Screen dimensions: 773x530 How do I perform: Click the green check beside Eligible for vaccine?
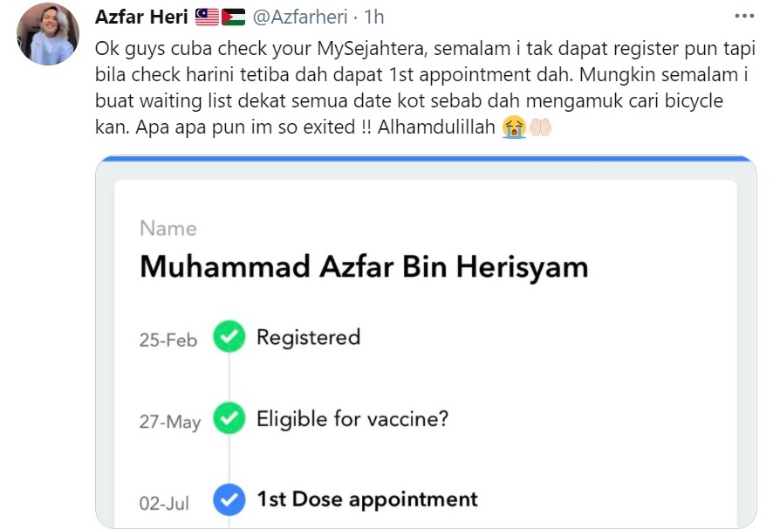(x=229, y=418)
